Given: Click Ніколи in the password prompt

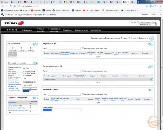Looking at the screenshot, I should (154, 15).
